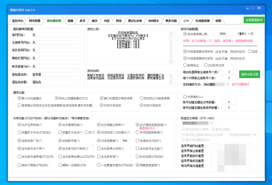Image resolution: width=272 pixels, height=185 pixels.
Task: Switch to the 监控中心 tab
Action: click(18, 21)
